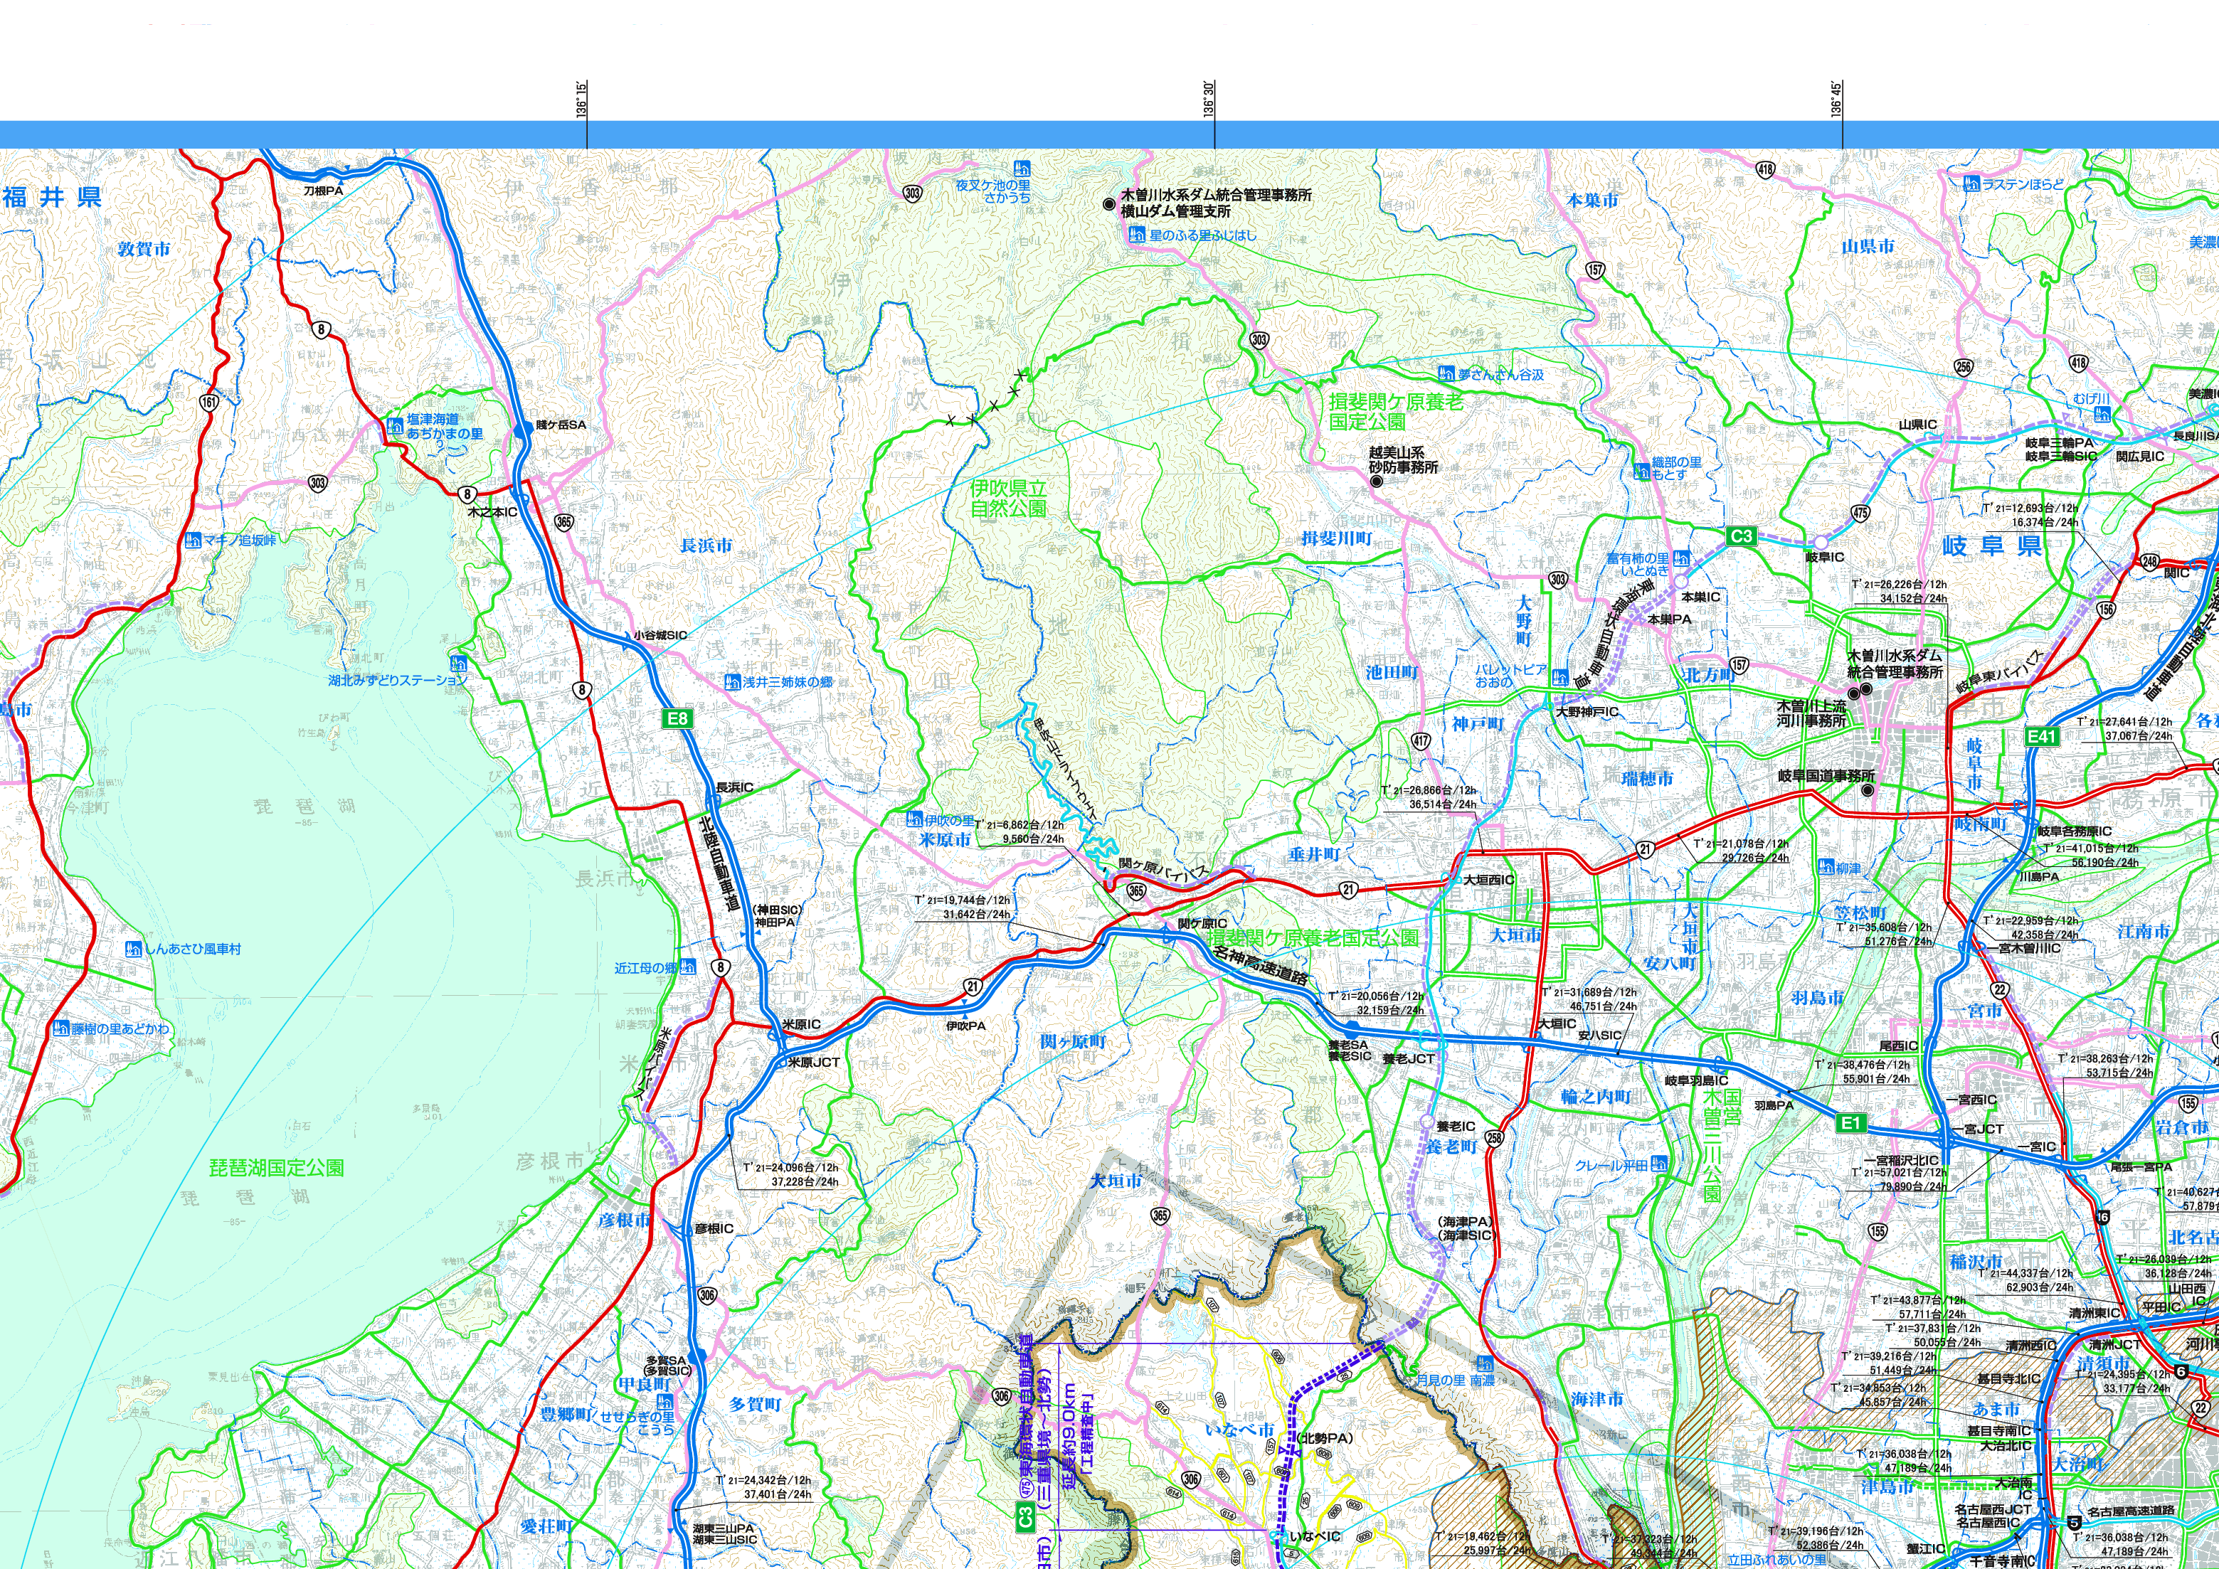Click the 輪之内町 town label

1596,1097
